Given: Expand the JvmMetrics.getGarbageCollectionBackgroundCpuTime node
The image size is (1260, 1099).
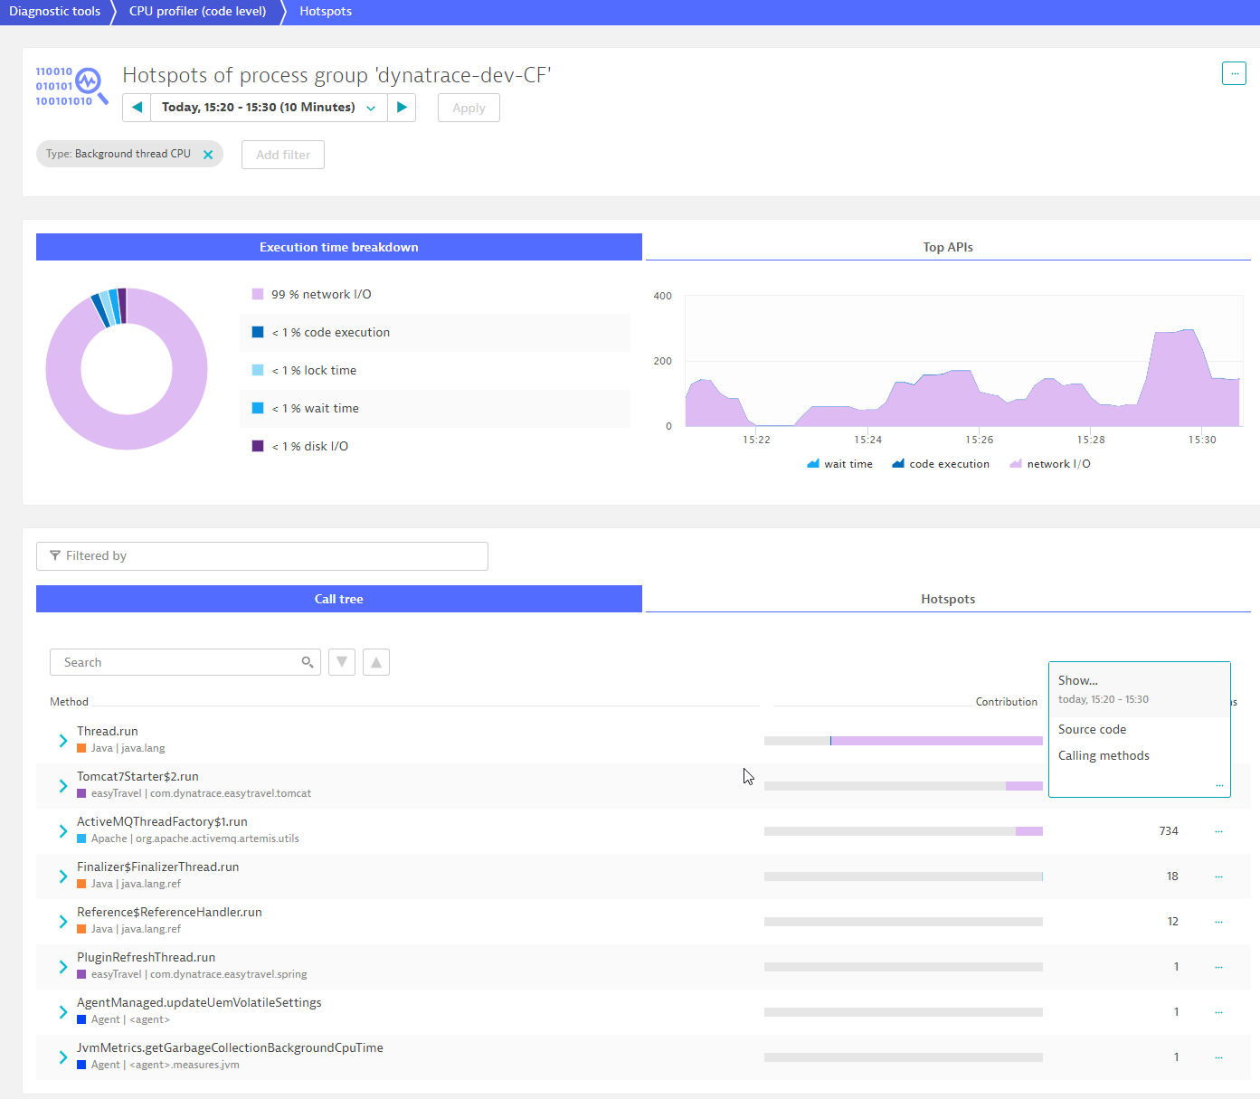Looking at the screenshot, I should coord(63,1057).
